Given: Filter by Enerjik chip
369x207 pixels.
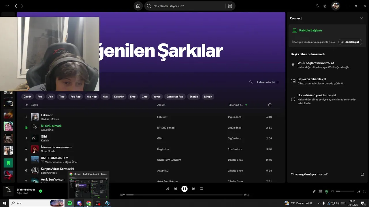Looking at the screenshot, I should pyautogui.click(x=194, y=97).
